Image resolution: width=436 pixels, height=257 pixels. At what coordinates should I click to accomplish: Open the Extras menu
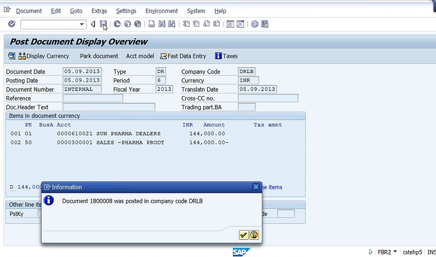tap(99, 11)
